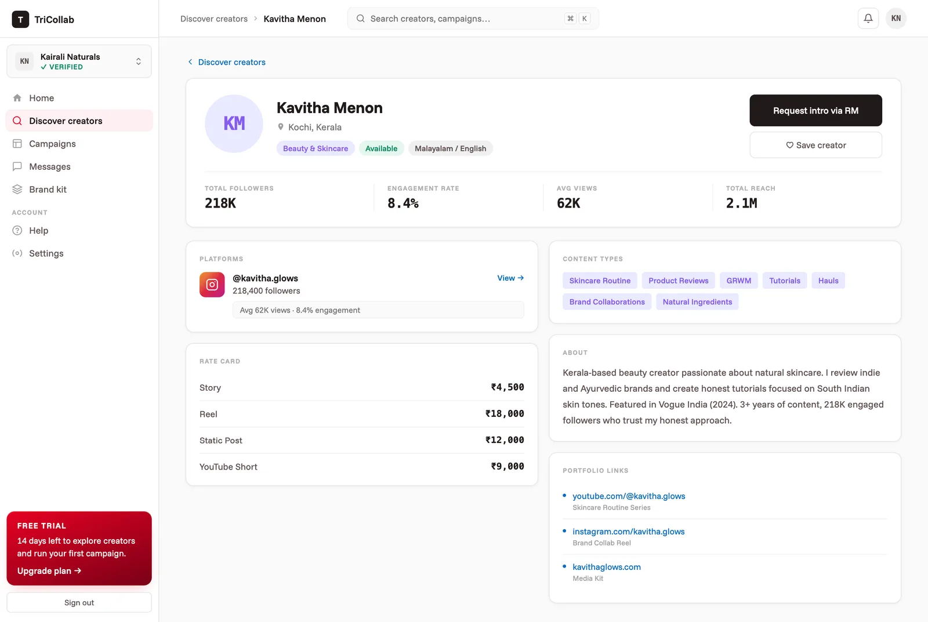Open the KN user avatar menu
Viewport: 928px width, 622px height.
pos(896,19)
